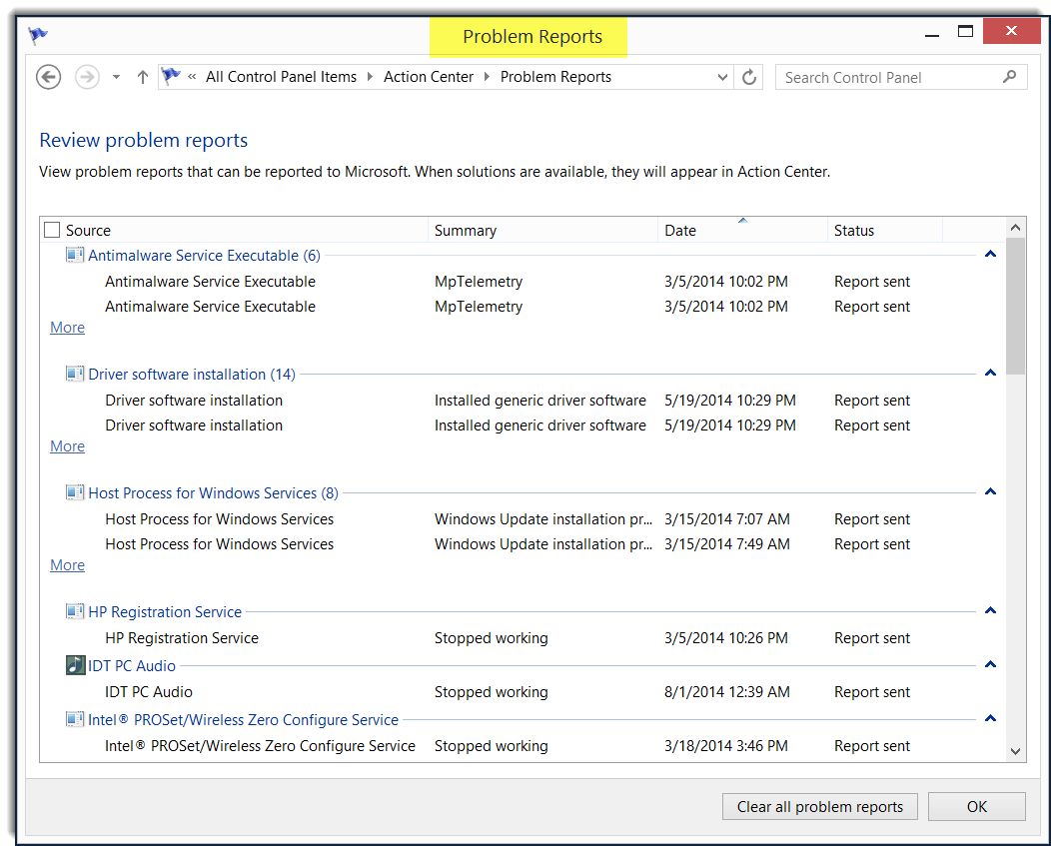
Task: Click the Intel PROSet/Wireless group icon
Action: (x=74, y=718)
